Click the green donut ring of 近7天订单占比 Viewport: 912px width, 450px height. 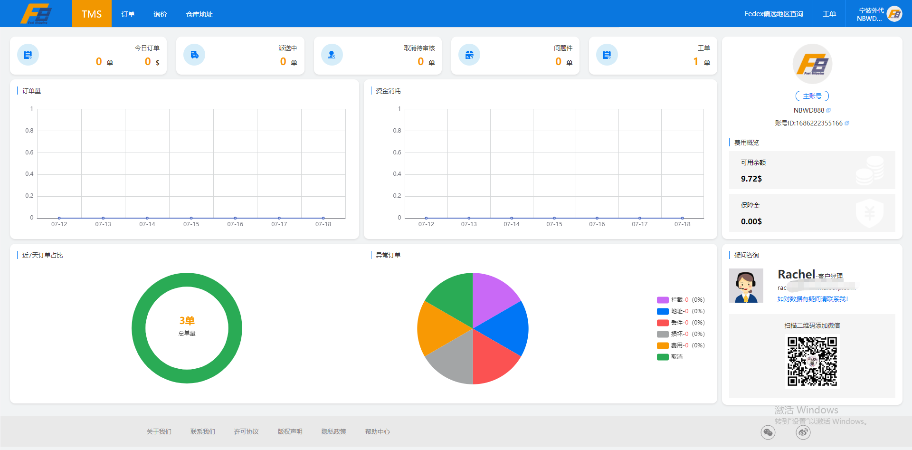tap(187, 280)
